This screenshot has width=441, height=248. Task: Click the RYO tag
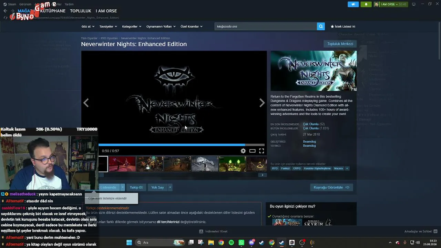275,168
